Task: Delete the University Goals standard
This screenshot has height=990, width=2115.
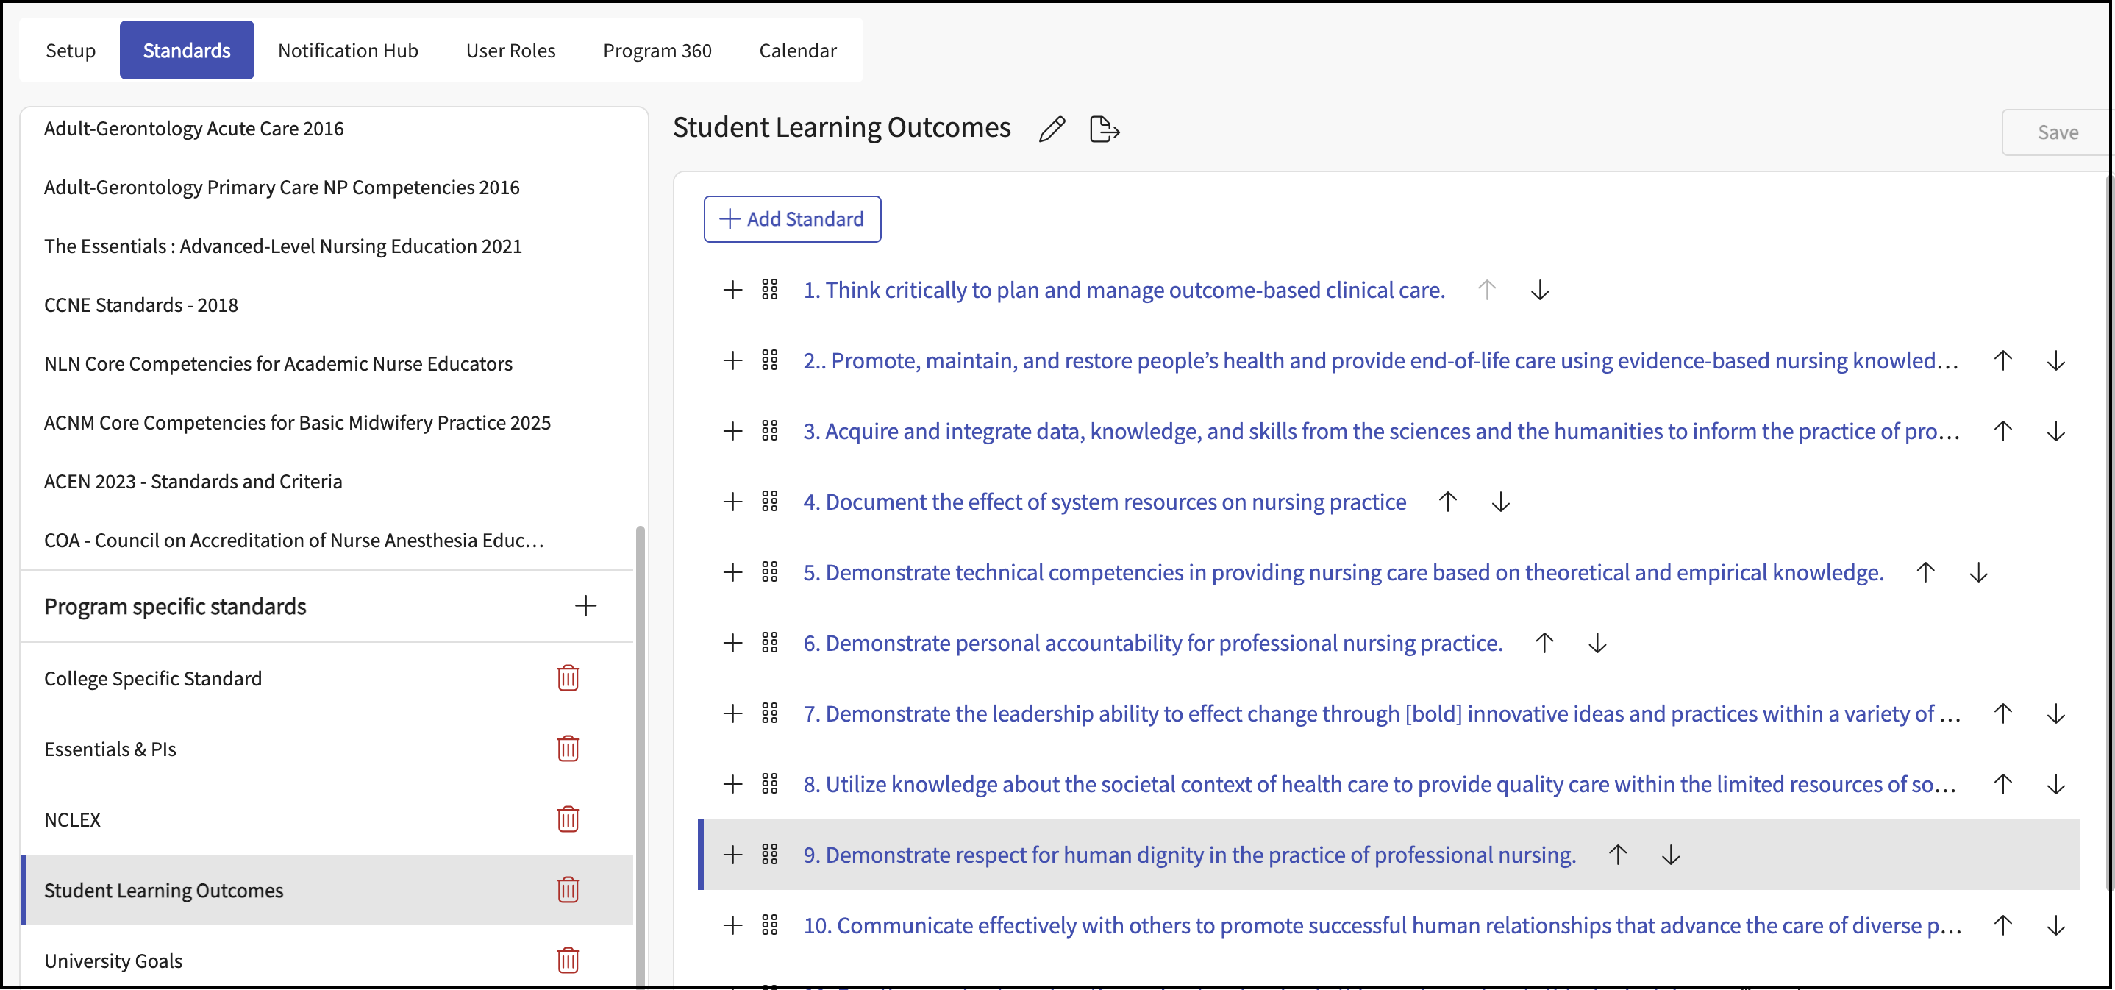Action: tap(567, 960)
